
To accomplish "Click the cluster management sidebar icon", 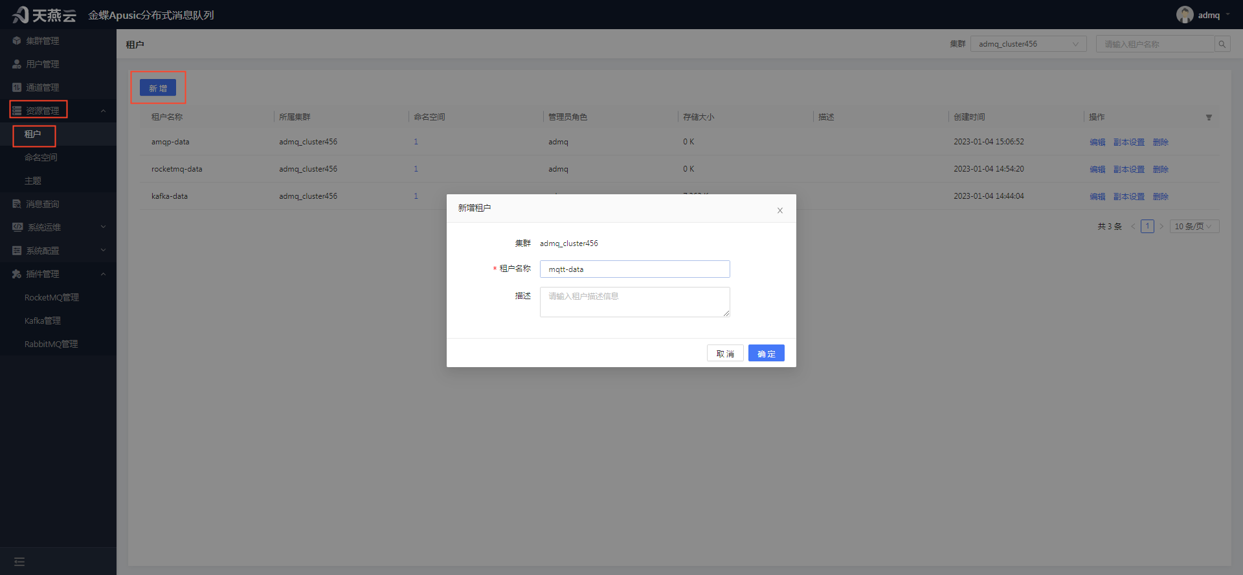I will [17, 41].
